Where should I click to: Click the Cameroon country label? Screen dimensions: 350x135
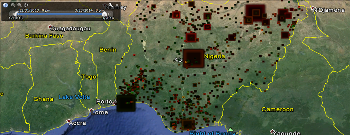pyautogui.click(x=277, y=109)
